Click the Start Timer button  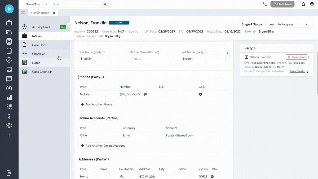tap(282, 4)
